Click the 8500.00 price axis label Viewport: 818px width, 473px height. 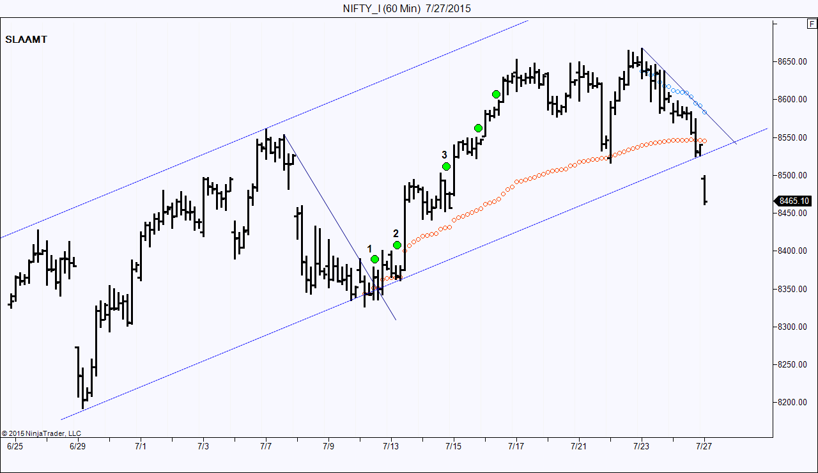point(792,175)
